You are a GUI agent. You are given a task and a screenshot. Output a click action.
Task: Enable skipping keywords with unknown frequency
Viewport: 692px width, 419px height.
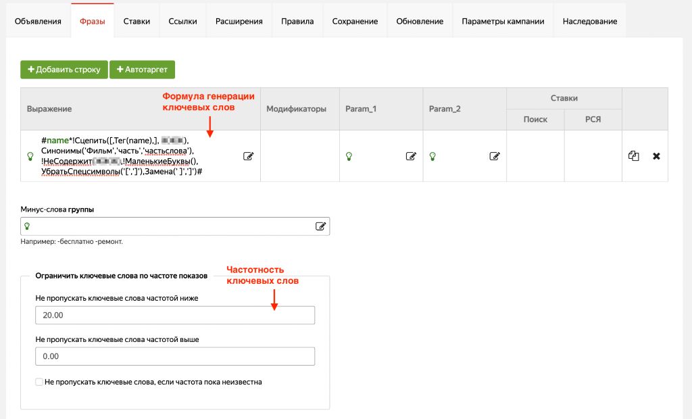coord(39,382)
